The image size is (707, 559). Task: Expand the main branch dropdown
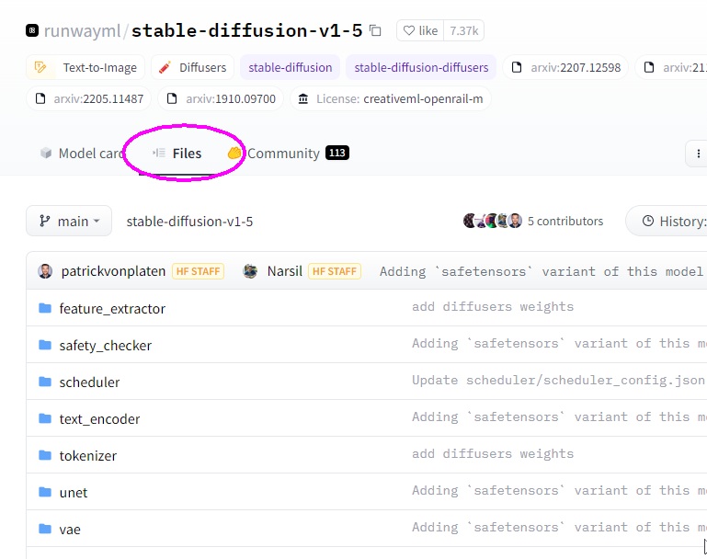[69, 221]
